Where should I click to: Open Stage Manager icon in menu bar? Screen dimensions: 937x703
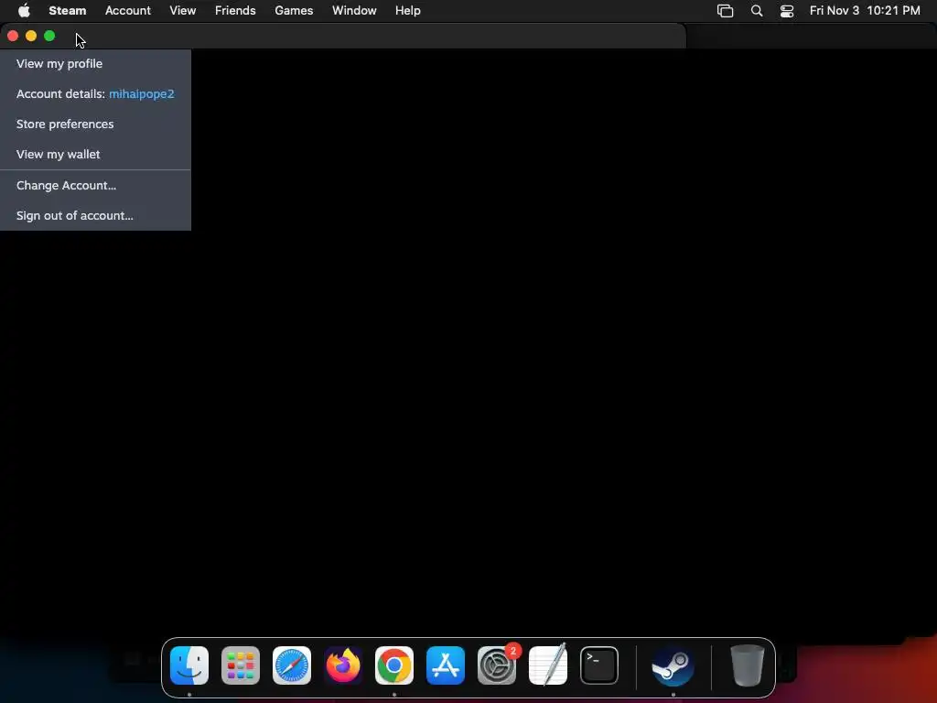[726, 11]
